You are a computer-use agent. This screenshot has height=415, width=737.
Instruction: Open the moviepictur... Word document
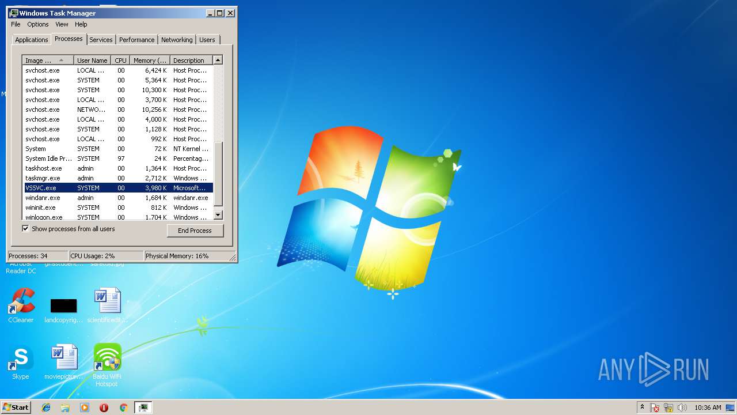point(63,362)
